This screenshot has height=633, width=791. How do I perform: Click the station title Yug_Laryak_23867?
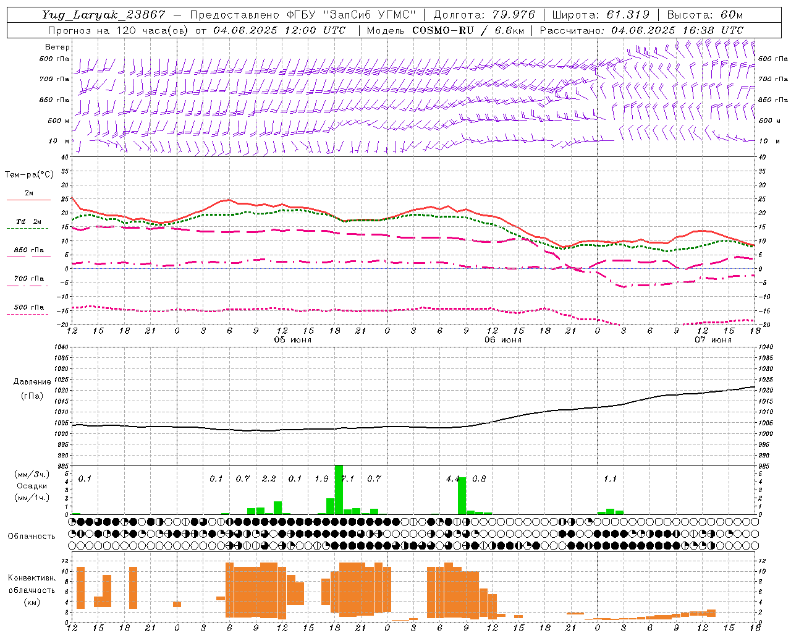(104, 15)
